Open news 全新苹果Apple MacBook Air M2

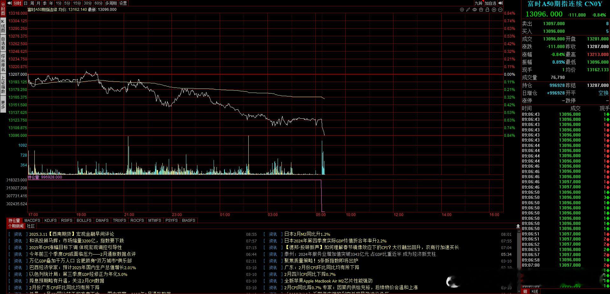click(328, 281)
